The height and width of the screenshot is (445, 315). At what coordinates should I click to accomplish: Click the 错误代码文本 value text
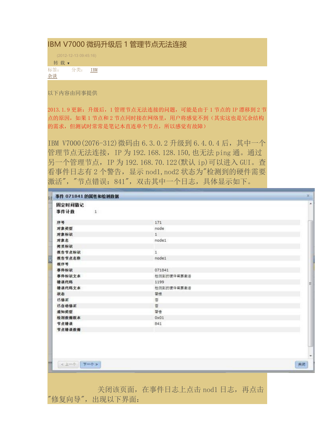173,288
